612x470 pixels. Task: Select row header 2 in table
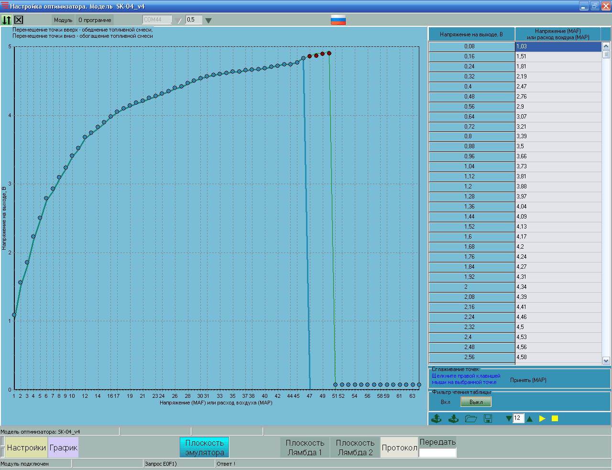point(471,287)
